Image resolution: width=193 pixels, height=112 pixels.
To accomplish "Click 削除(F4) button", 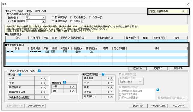I will (178, 68).
